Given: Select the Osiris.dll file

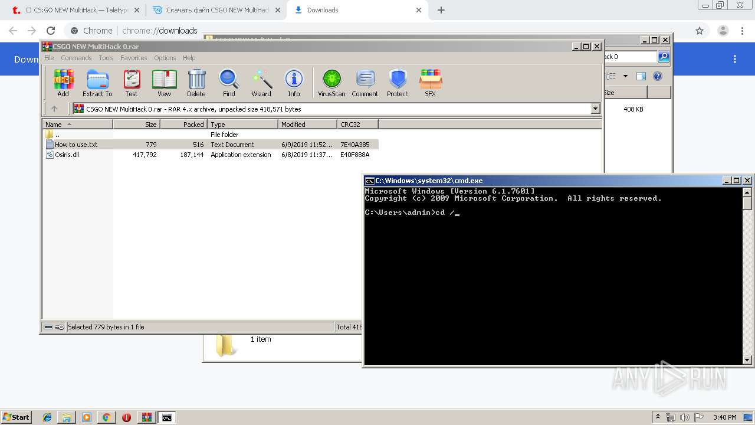Looking at the screenshot, I should pyautogui.click(x=211, y=155).
